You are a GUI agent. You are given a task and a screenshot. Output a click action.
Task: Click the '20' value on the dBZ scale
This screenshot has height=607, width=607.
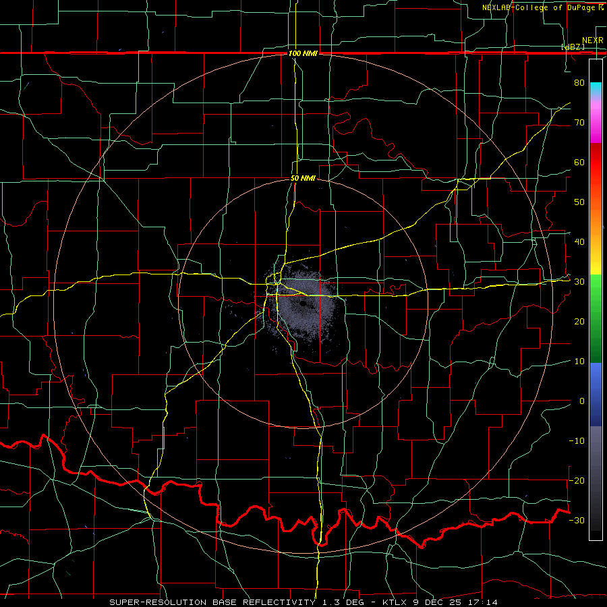[579, 321]
